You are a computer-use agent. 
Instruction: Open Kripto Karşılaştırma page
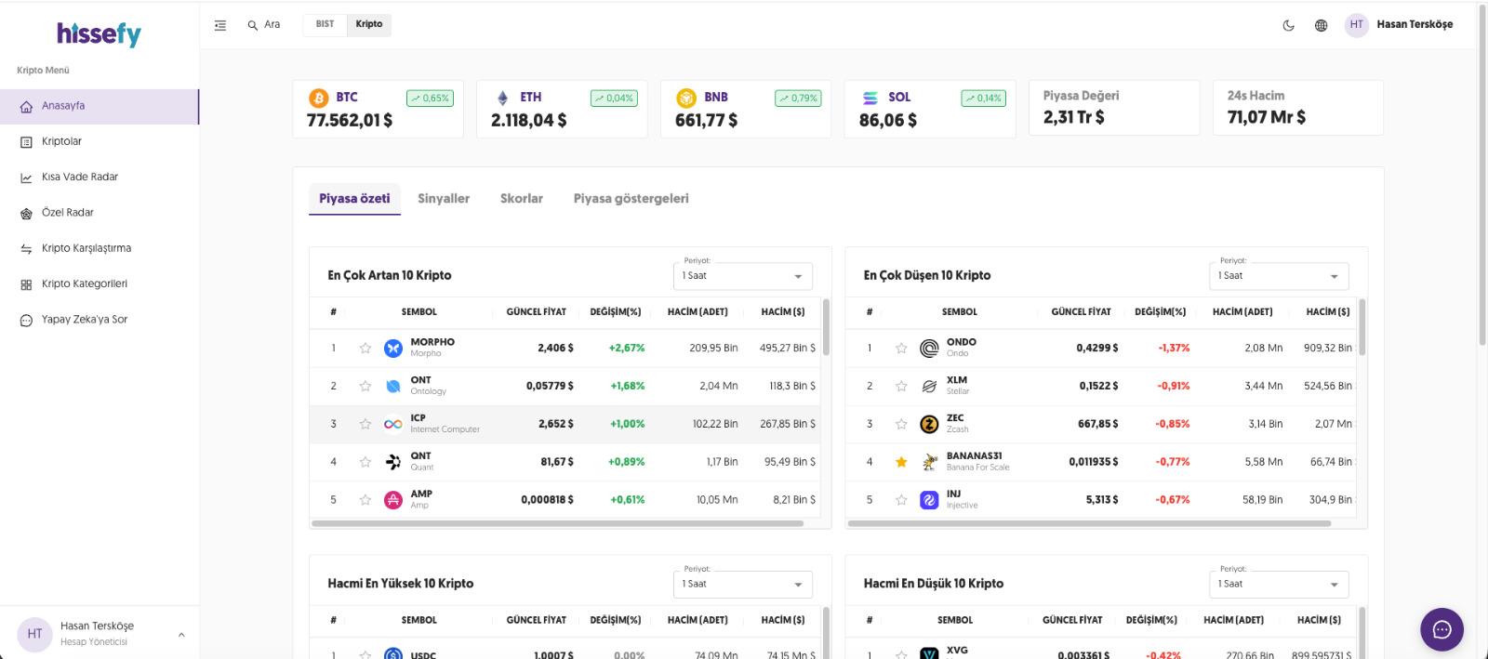click(x=100, y=249)
